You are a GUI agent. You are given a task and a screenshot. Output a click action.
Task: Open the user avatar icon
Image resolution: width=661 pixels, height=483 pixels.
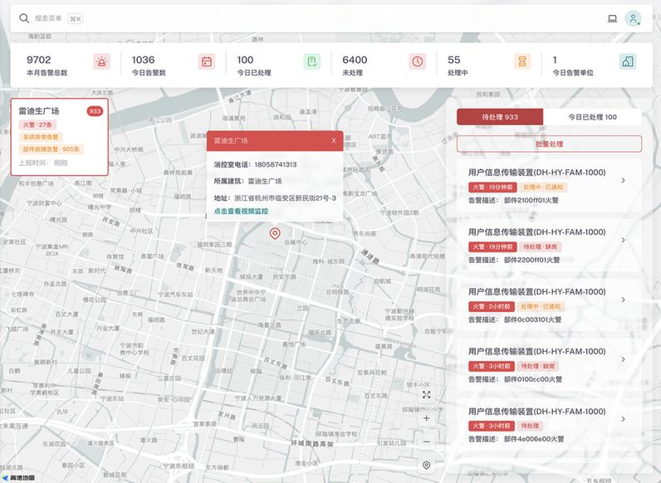(633, 18)
